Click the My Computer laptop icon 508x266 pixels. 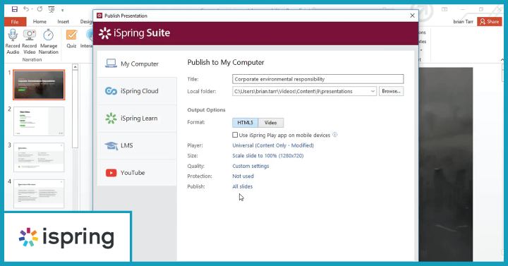111,64
